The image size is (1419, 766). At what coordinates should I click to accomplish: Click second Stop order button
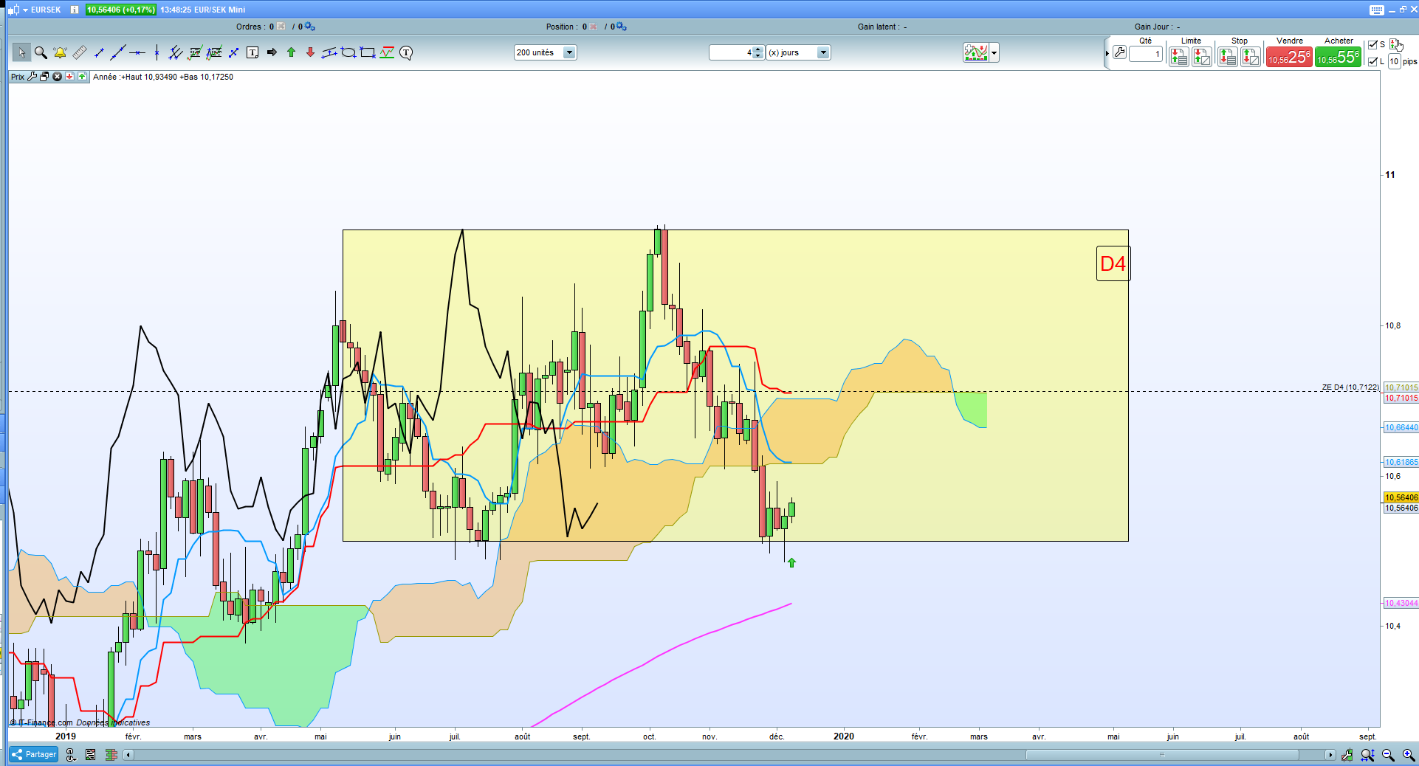click(x=1251, y=56)
